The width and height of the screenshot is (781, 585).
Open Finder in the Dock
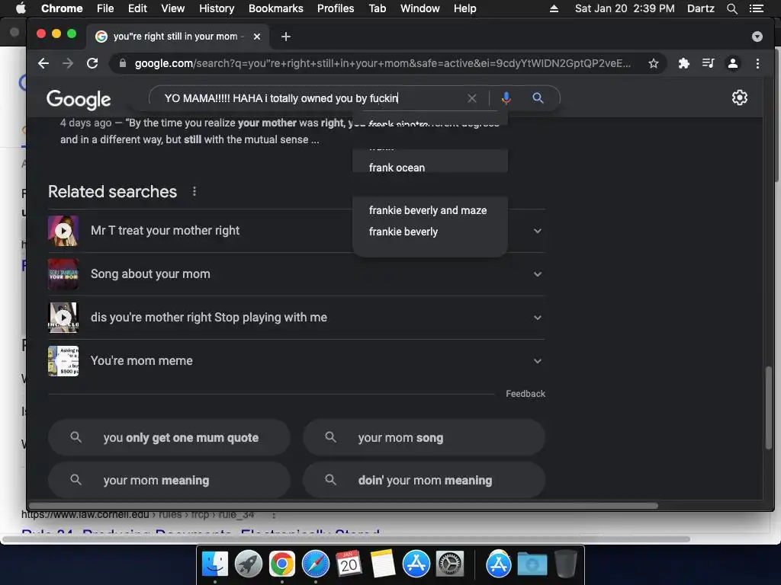214,564
